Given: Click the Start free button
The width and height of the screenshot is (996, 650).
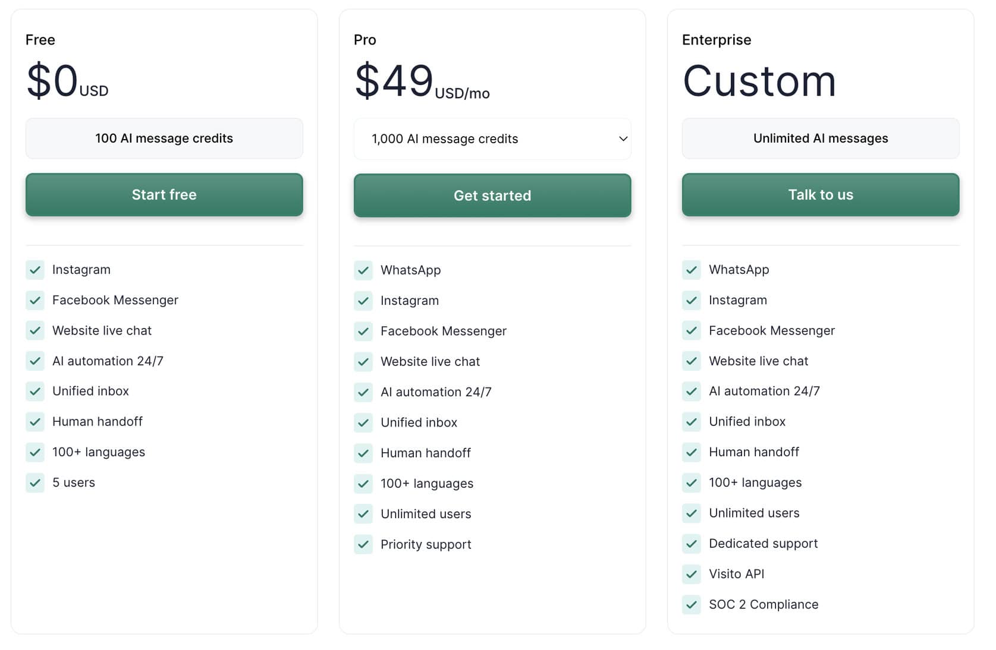Looking at the screenshot, I should point(164,195).
